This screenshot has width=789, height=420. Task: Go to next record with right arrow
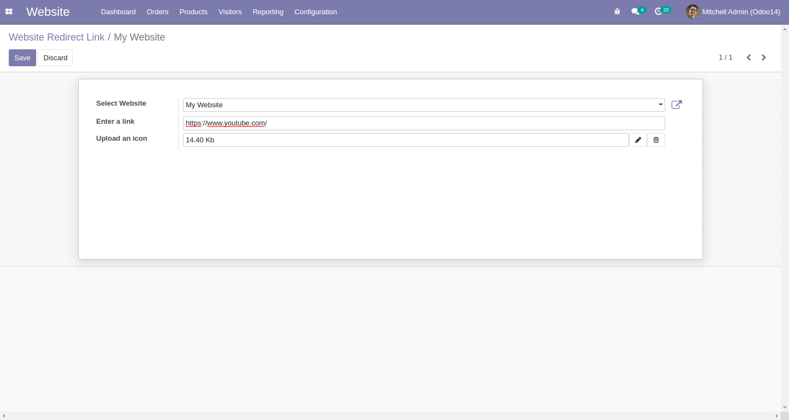[764, 57]
